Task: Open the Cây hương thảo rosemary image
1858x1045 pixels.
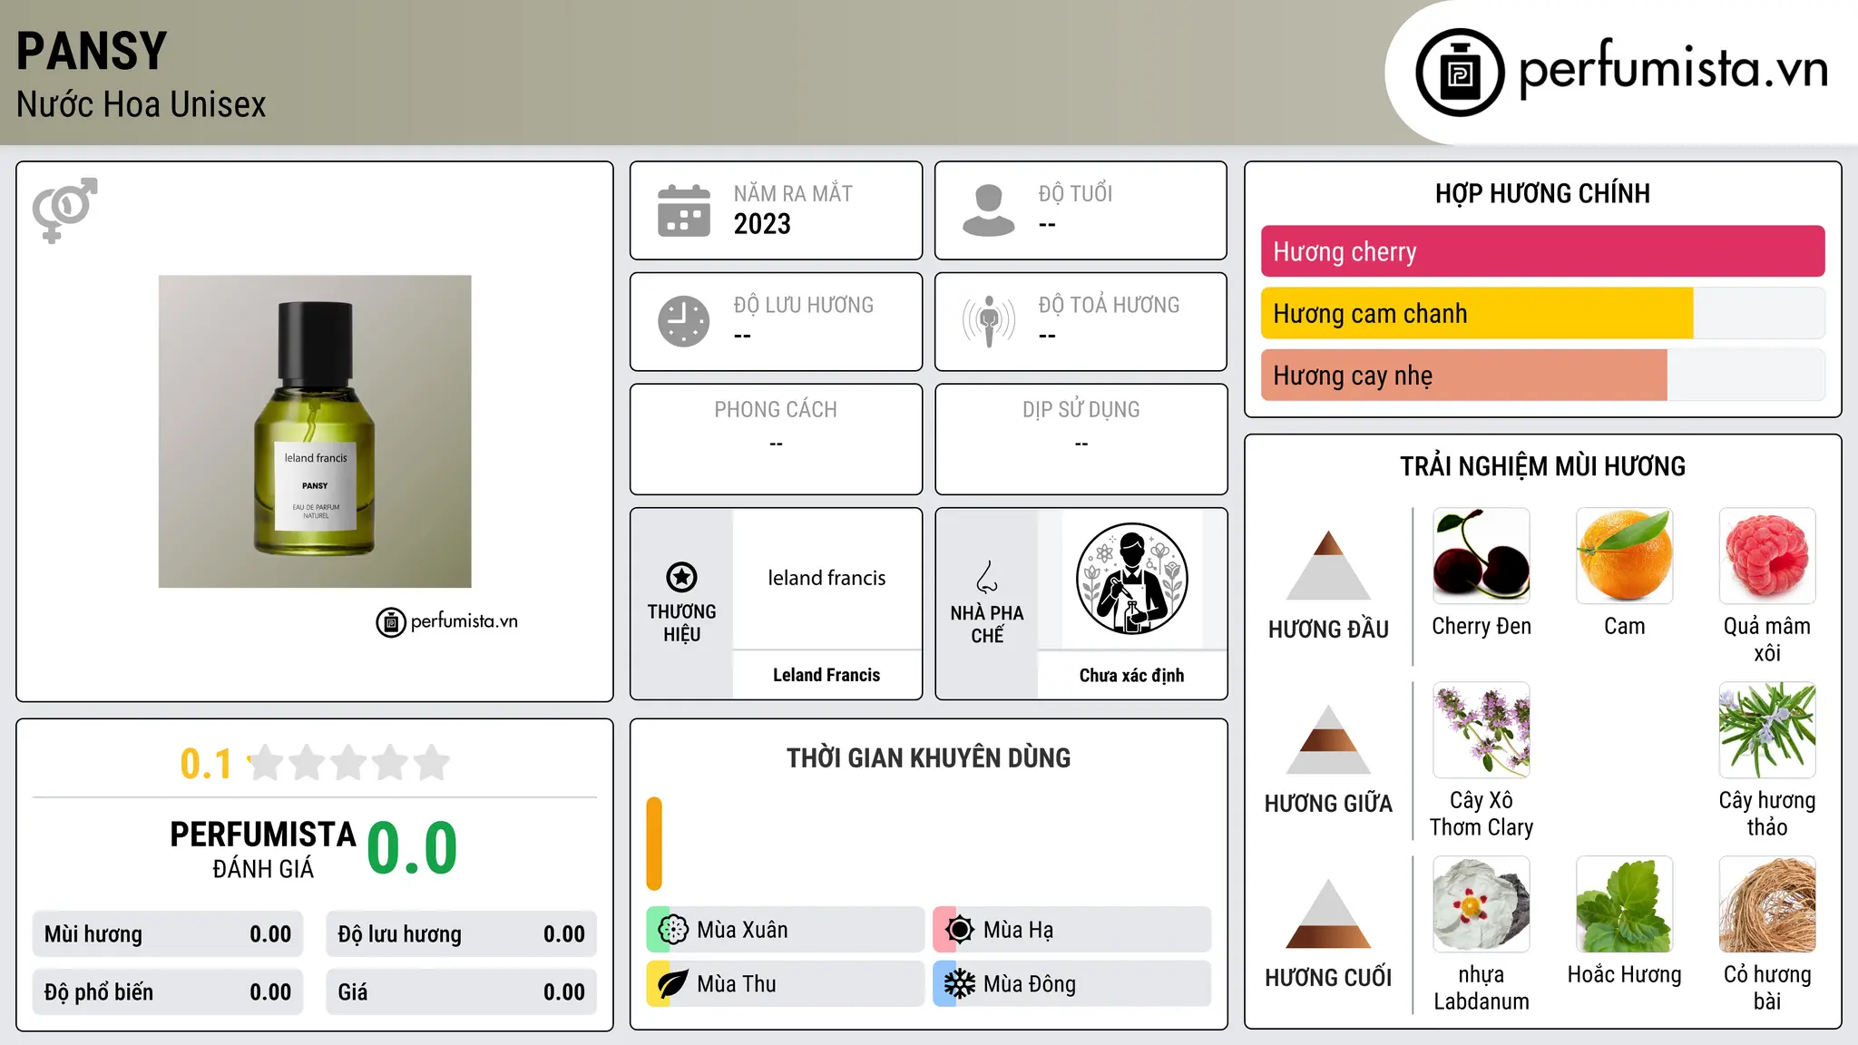Action: point(1767,730)
